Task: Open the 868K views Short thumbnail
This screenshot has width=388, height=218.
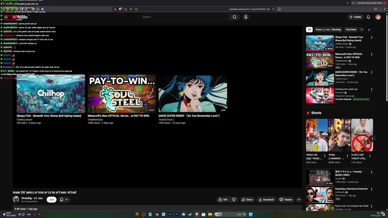Action: point(339,135)
